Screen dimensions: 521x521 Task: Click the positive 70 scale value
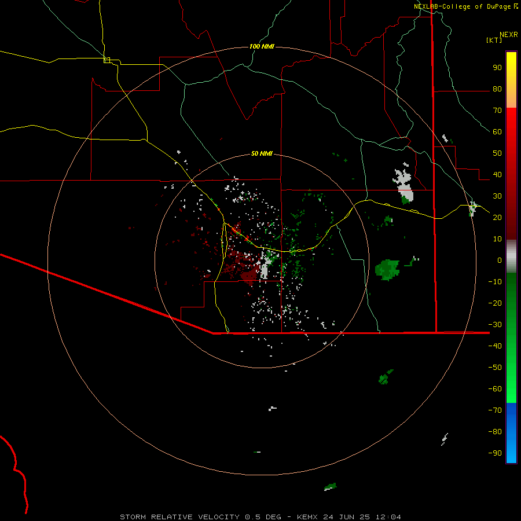497,111
